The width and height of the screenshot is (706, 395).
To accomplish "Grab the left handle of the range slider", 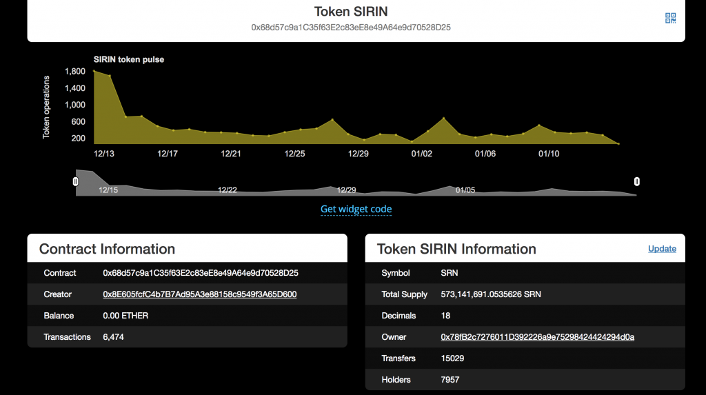I will 76,181.
